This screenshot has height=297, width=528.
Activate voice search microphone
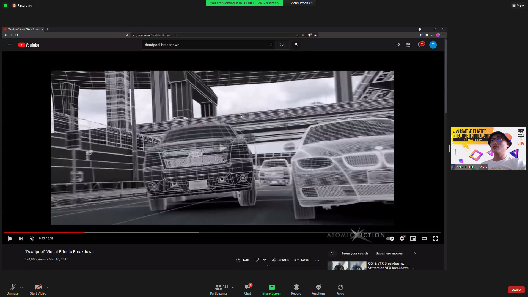coord(296,45)
